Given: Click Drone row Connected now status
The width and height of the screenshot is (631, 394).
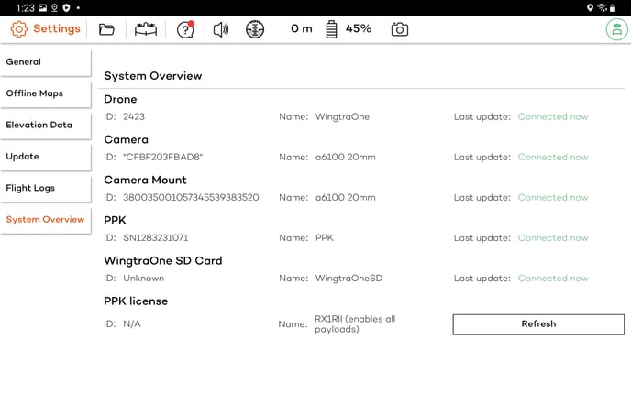Looking at the screenshot, I should (553, 116).
